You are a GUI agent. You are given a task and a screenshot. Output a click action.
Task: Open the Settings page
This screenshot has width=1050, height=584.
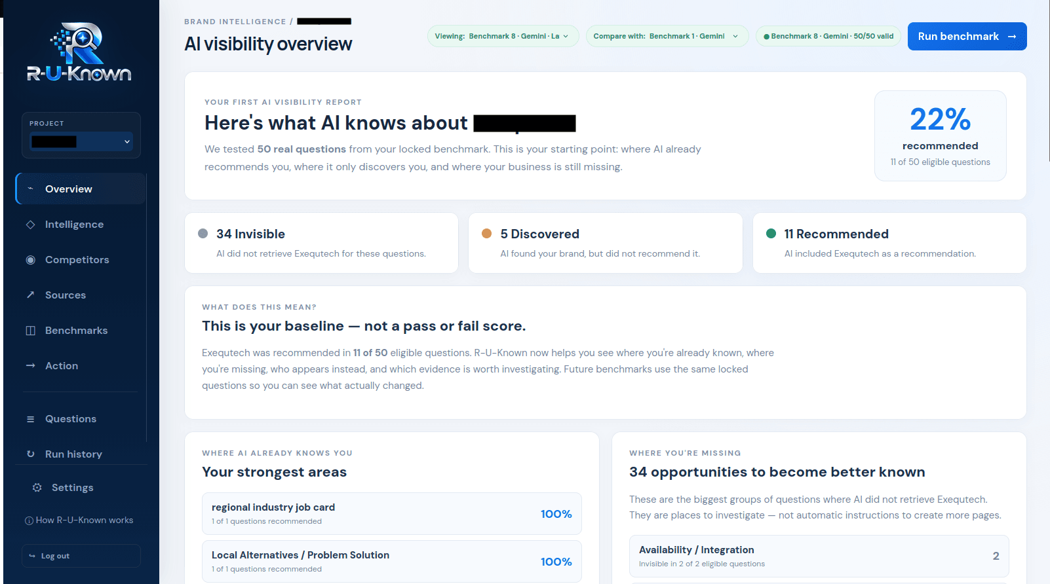pos(81,488)
